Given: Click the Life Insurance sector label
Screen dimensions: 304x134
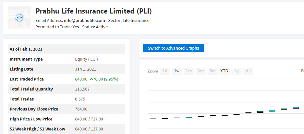Looking at the screenshot, I should coord(136,21).
